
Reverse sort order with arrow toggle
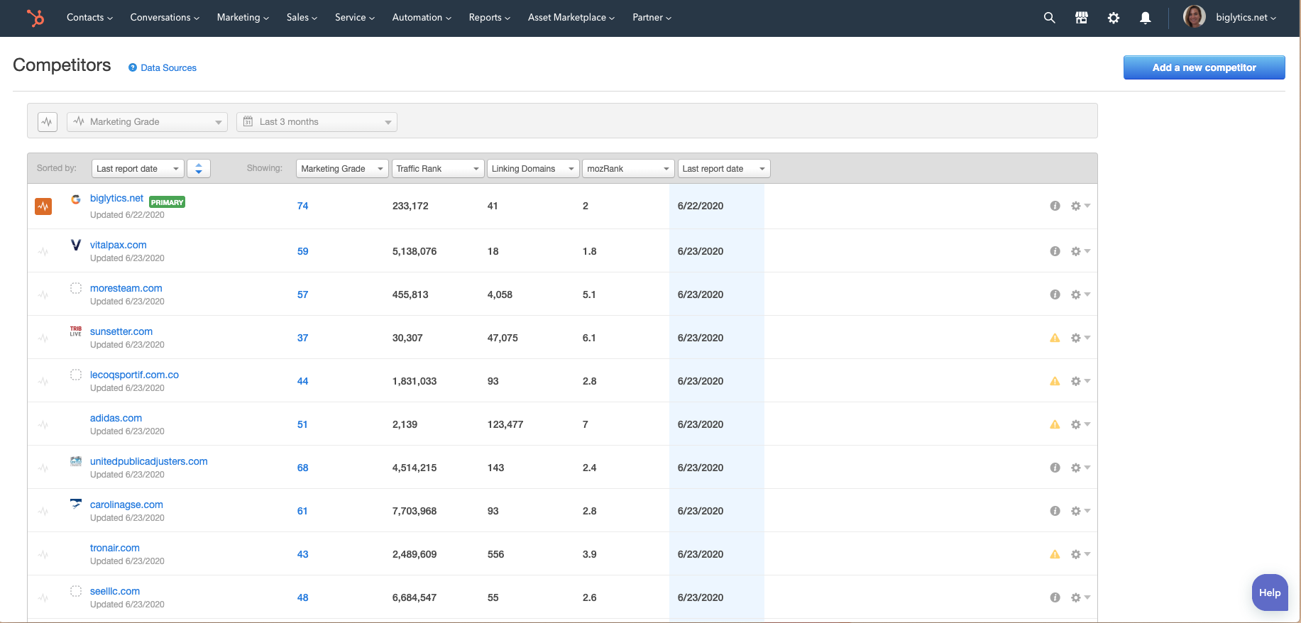tap(199, 168)
